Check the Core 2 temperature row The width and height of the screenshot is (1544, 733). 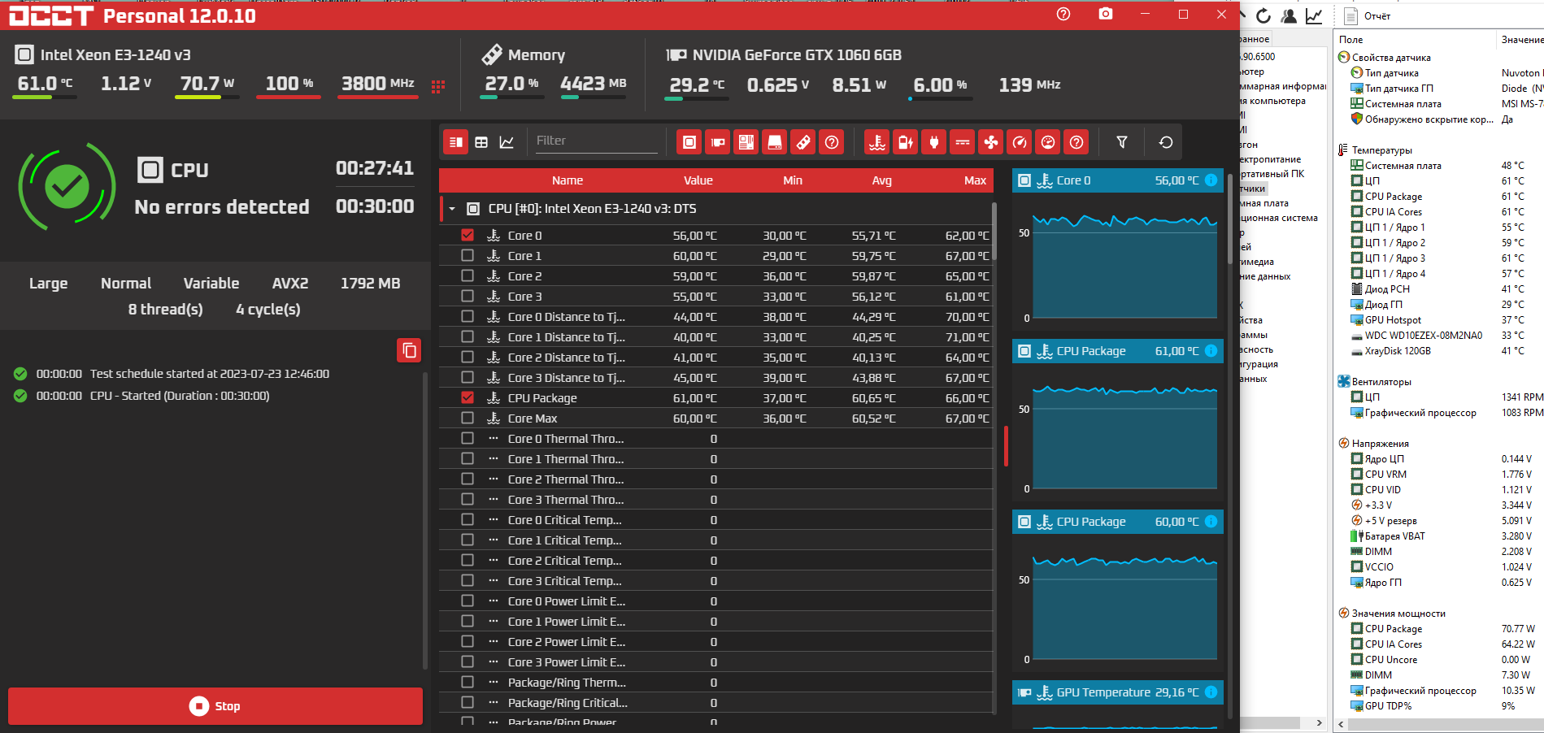[x=468, y=275]
